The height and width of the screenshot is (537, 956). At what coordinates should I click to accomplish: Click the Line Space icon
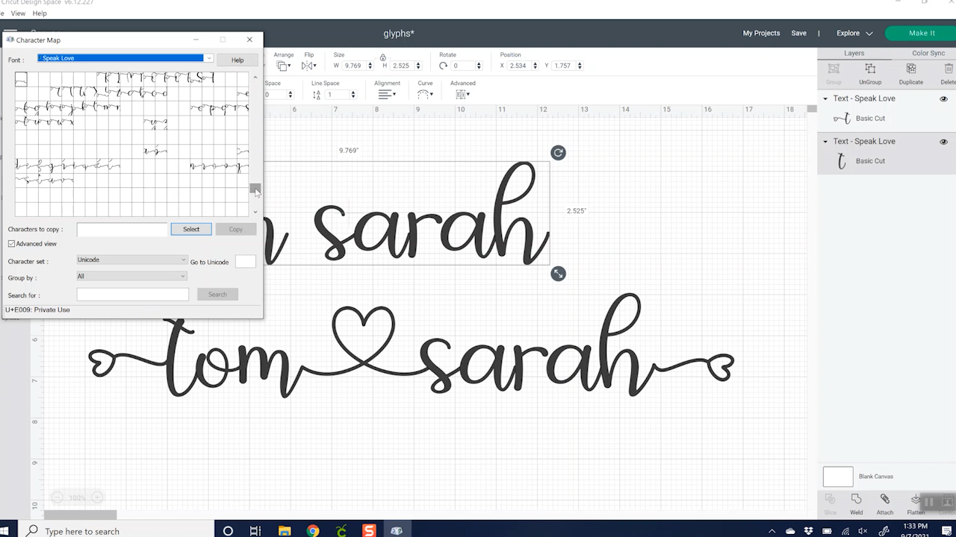click(x=317, y=95)
